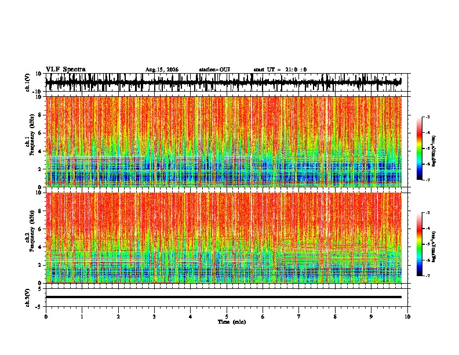Image resolution: width=459 pixels, height=355 pixels.
Task: Click the "VLF Spectra" plot title
Action: (x=65, y=70)
